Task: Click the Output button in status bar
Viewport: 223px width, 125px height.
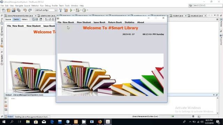Action: click(x=9, y=117)
